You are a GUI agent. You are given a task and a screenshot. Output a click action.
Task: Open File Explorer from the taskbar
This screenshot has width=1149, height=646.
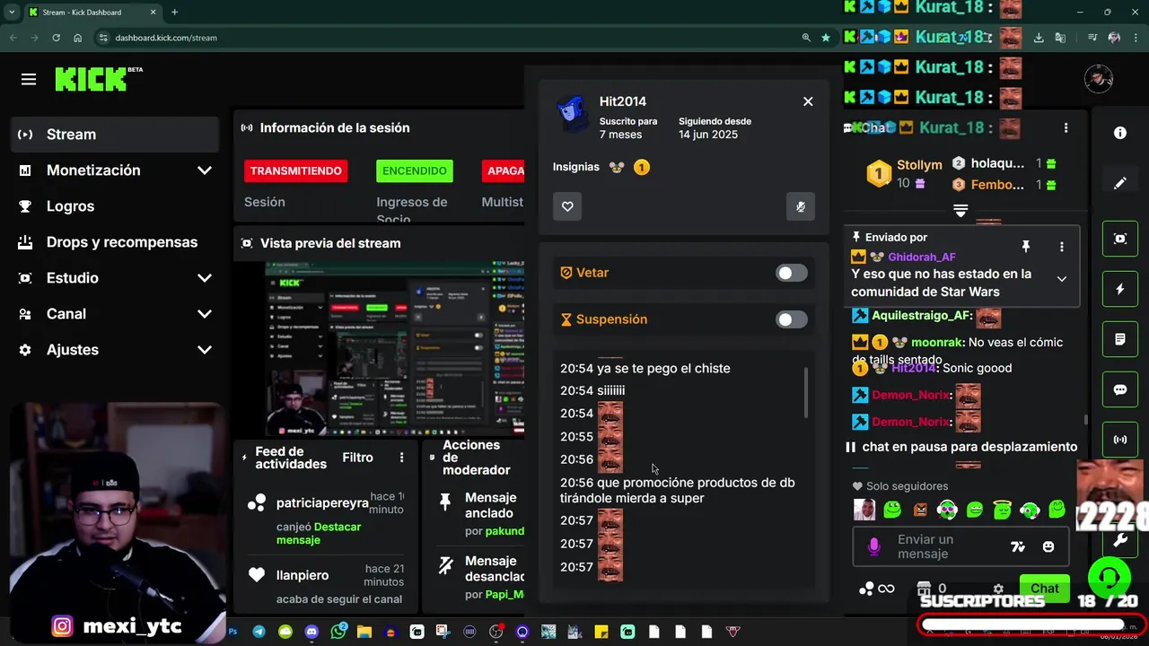364,632
